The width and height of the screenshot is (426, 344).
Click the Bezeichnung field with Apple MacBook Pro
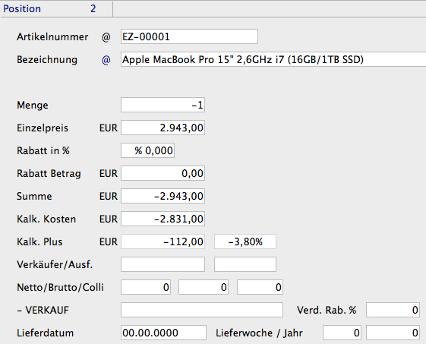pos(273,59)
